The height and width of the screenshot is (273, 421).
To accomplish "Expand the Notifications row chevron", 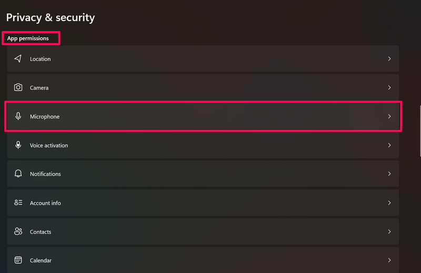I will tap(389, 174).
